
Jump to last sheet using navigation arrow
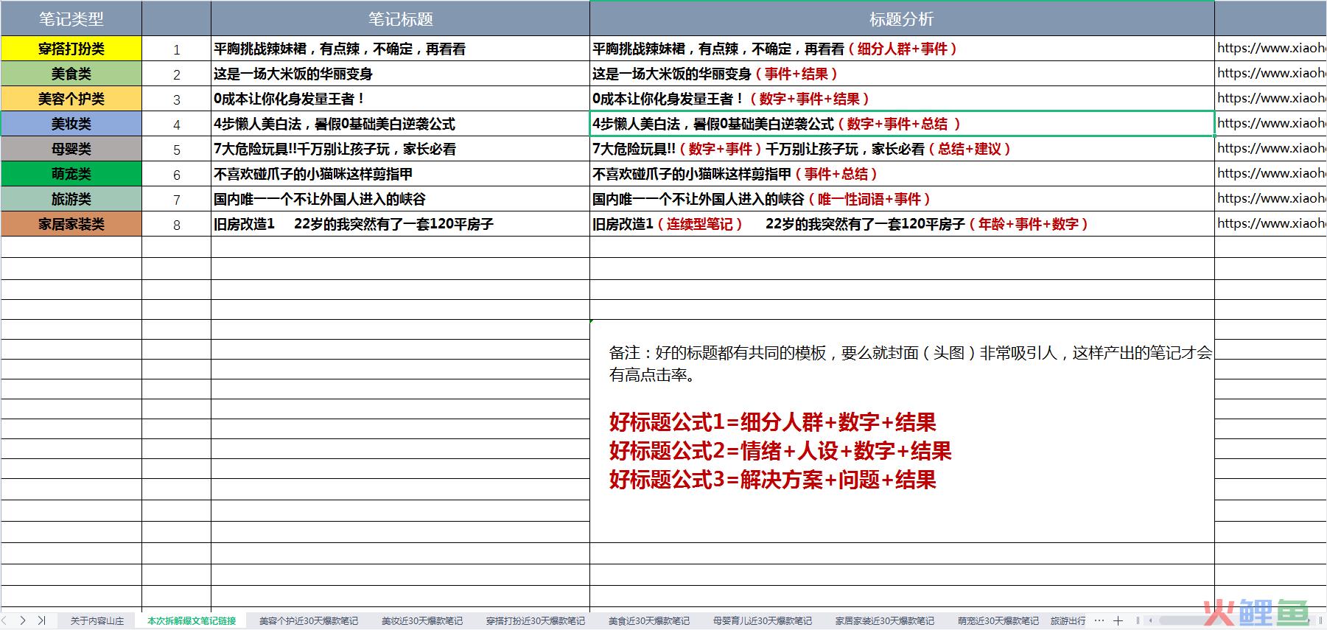tap(42, 620)
